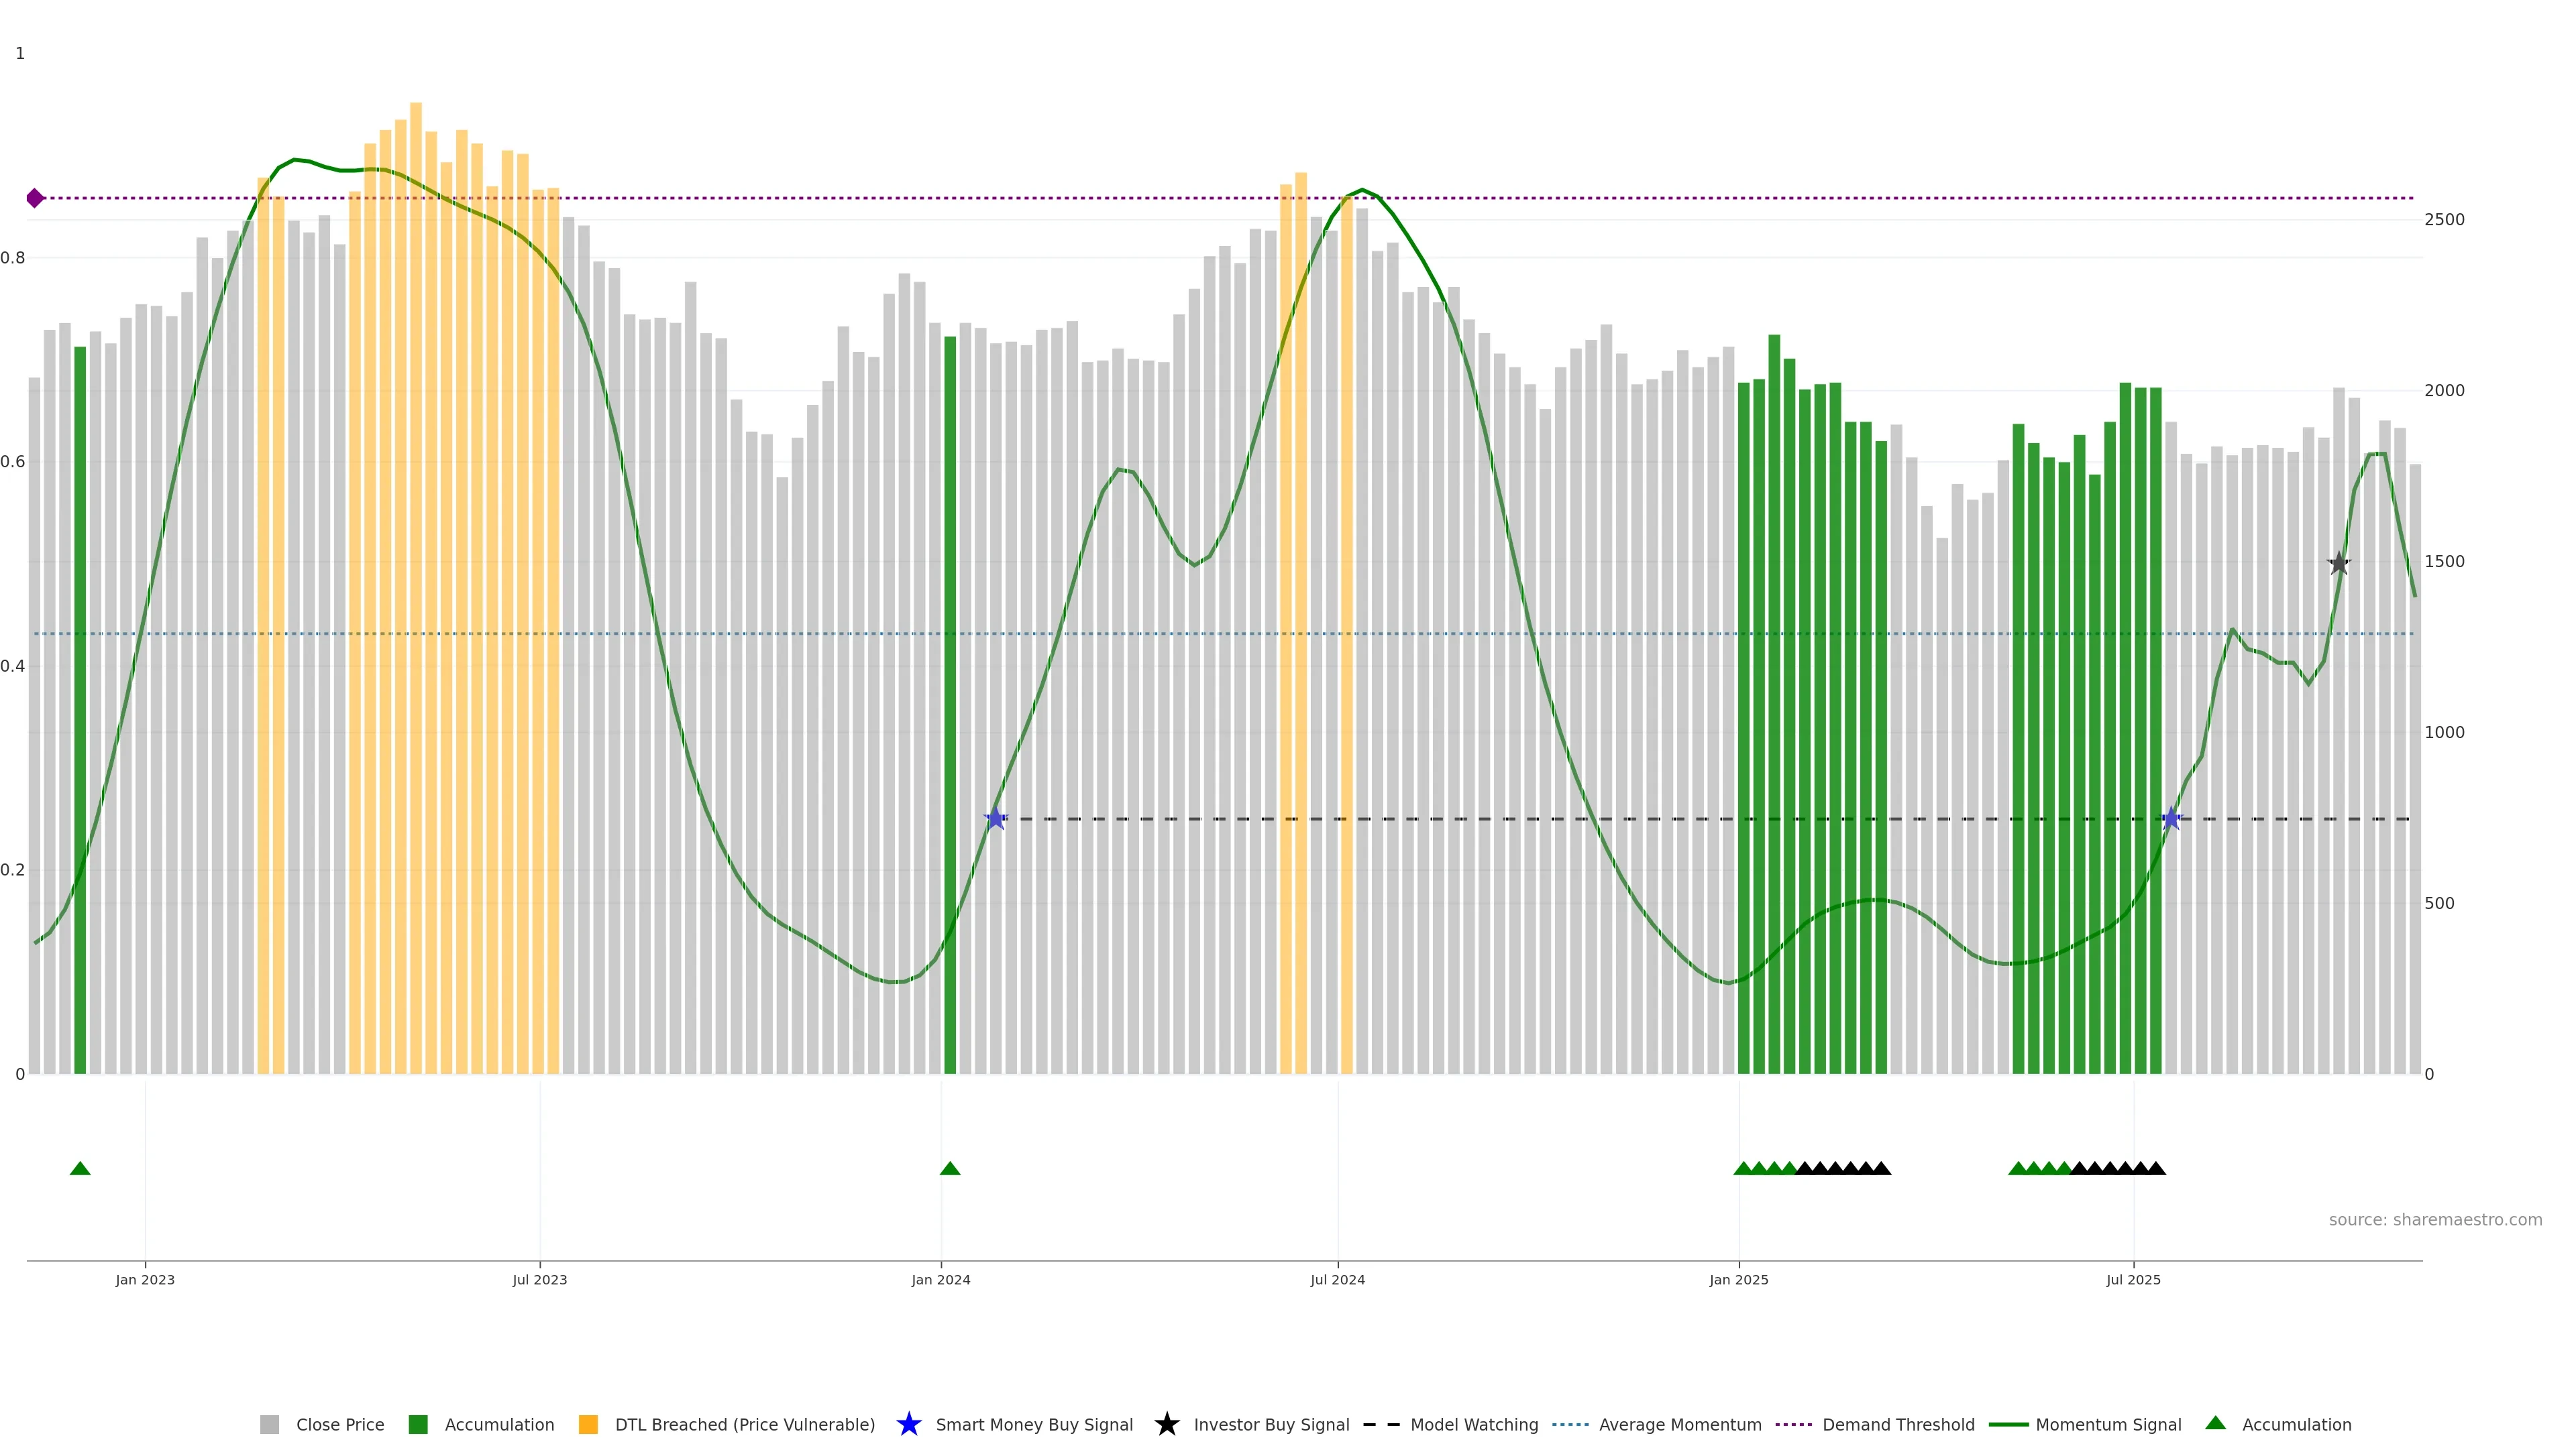This screenshot has height=1448, width=2576.
Task: Click the green Accumulation swatch in legend
Action: pos(418,1424)
